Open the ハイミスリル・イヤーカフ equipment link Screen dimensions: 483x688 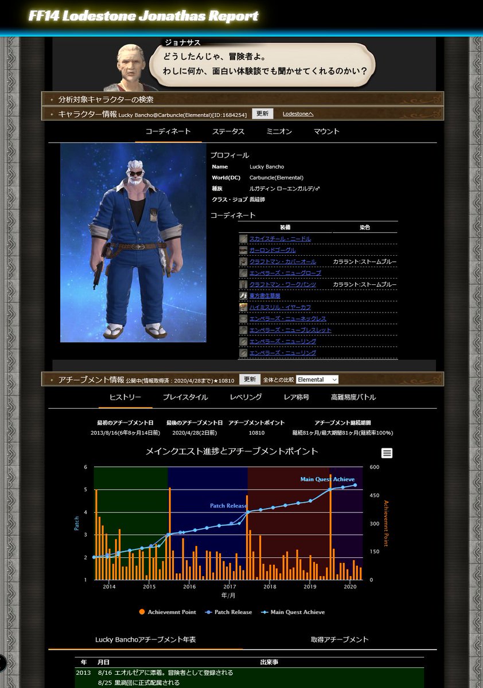[x=281, y=307]
